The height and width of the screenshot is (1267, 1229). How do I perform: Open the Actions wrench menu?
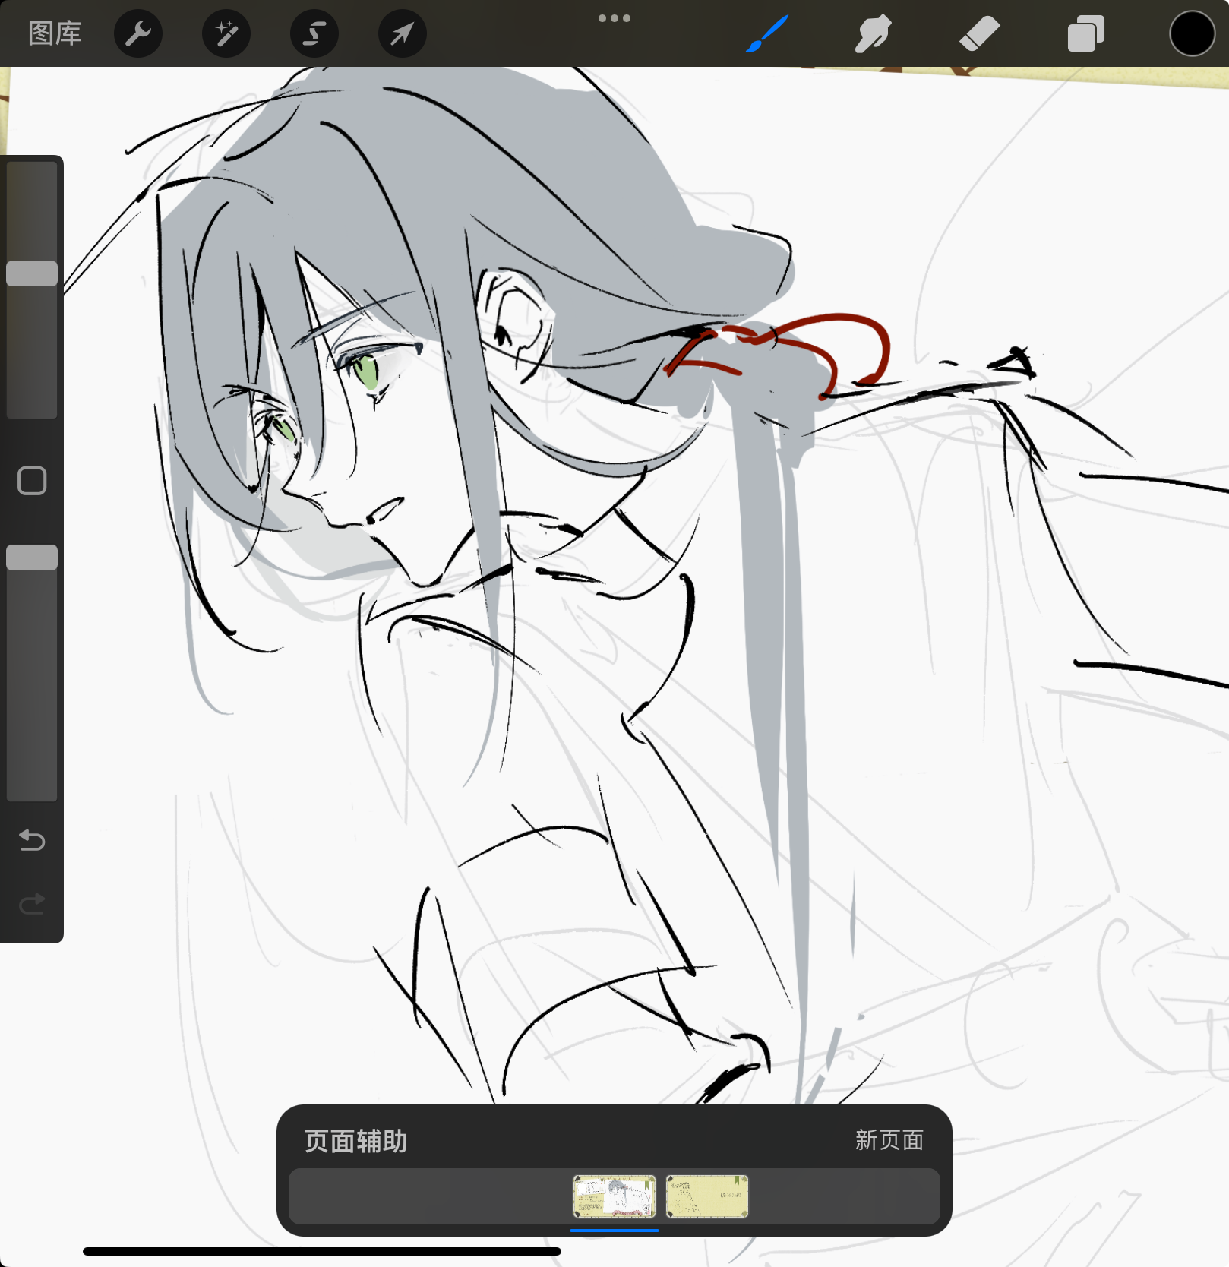tap(138, 34)
